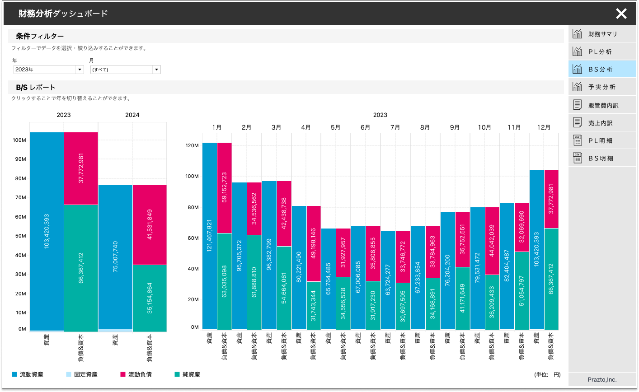Toggle the 流動資産 legend item

28,374
